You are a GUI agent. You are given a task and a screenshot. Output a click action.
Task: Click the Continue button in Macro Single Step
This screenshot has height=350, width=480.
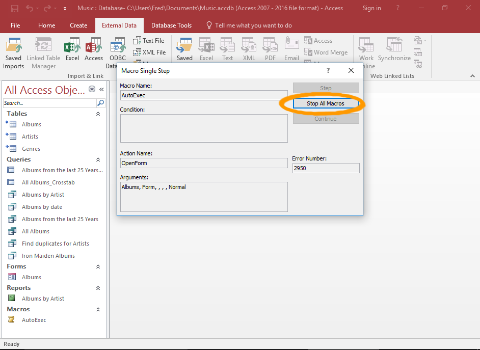tap(325, 118)
